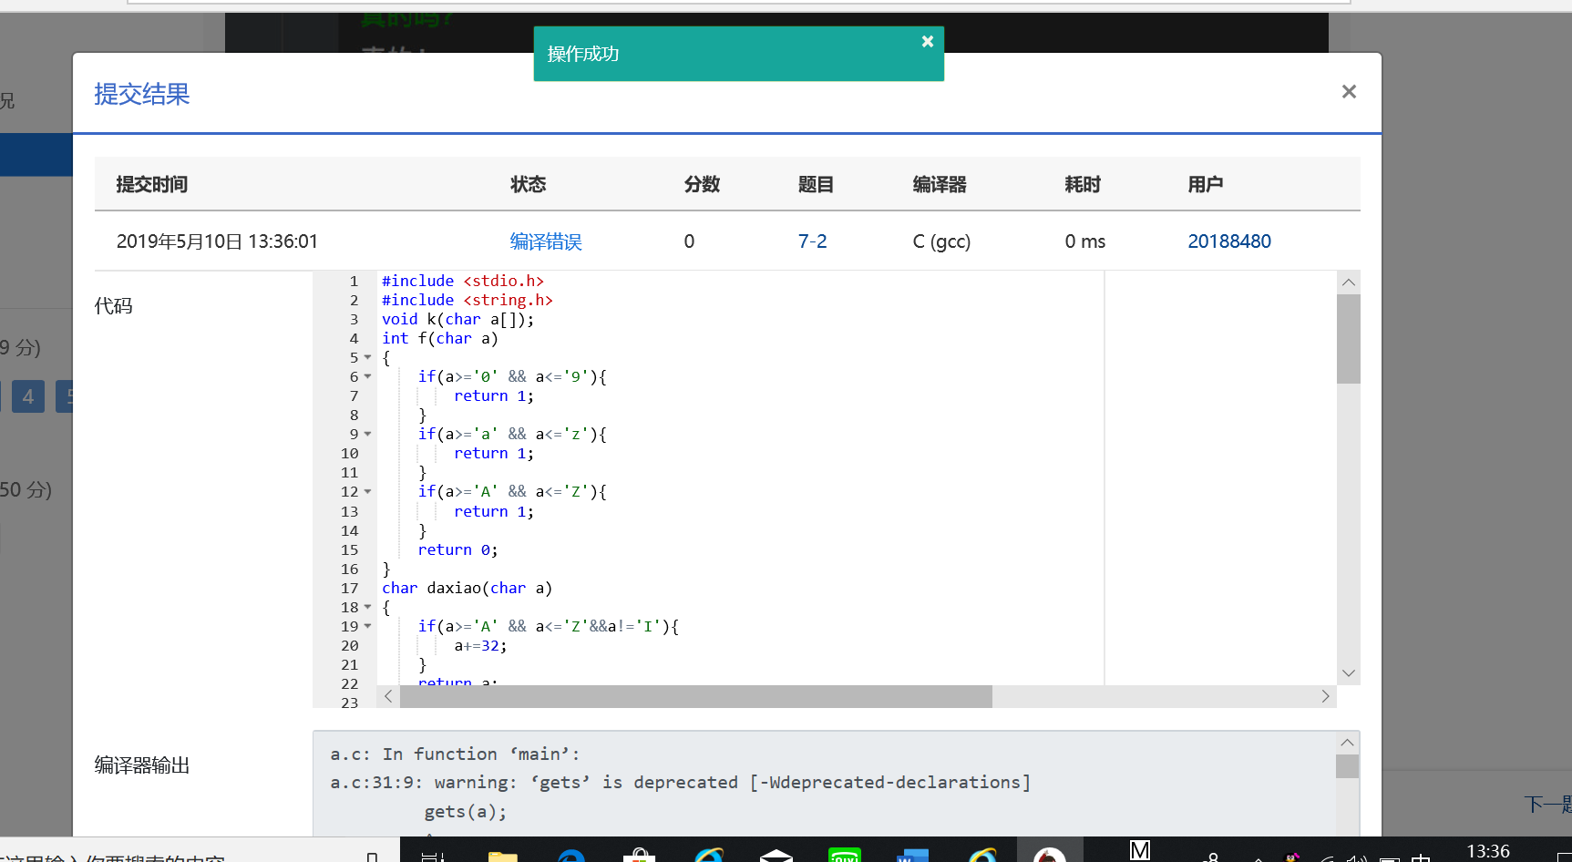Screen dimensions: 1572x862
Task: Click the code editor scroll up arrow
Action: coord(1349,282)
